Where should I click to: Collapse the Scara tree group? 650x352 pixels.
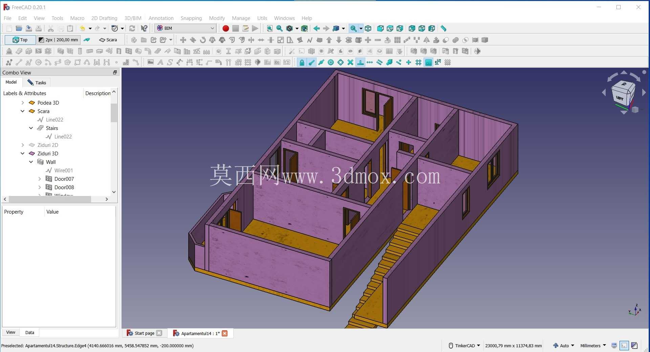tap(23, 111)
